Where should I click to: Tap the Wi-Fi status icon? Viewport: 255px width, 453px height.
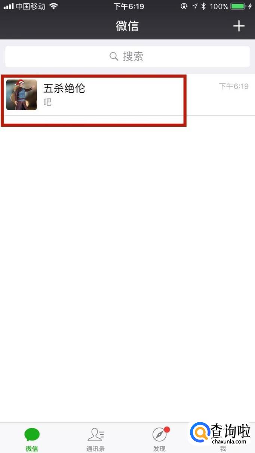pyautogui.click(x=54, y=6)
